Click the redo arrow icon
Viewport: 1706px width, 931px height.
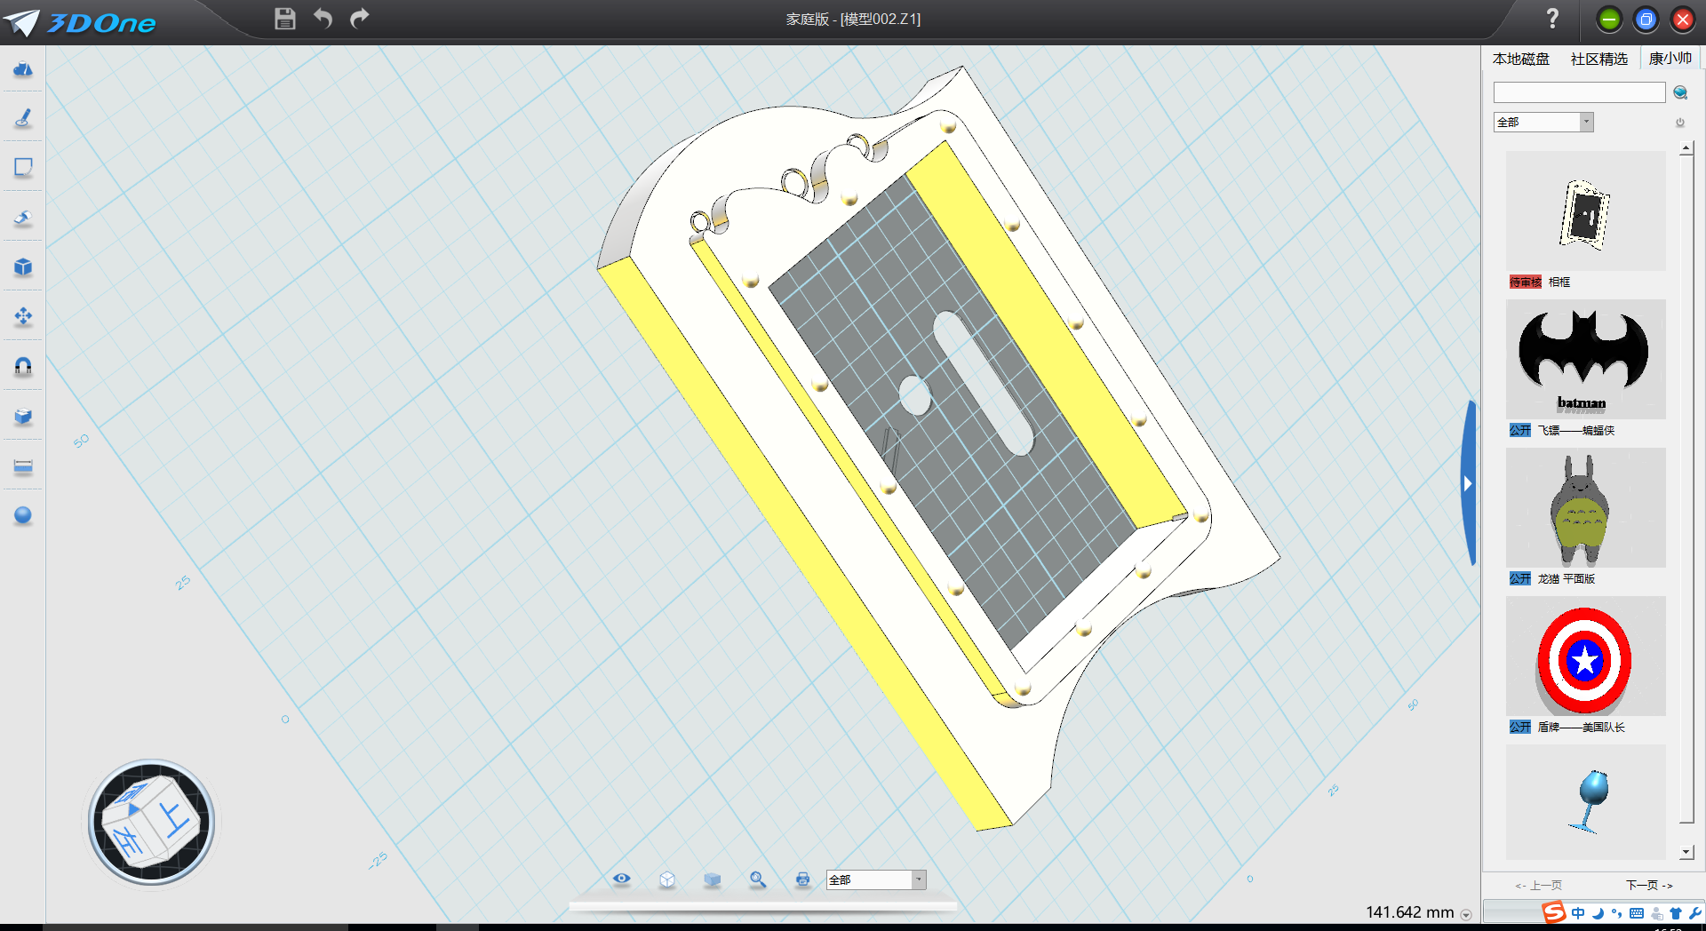tap(360, 19)
